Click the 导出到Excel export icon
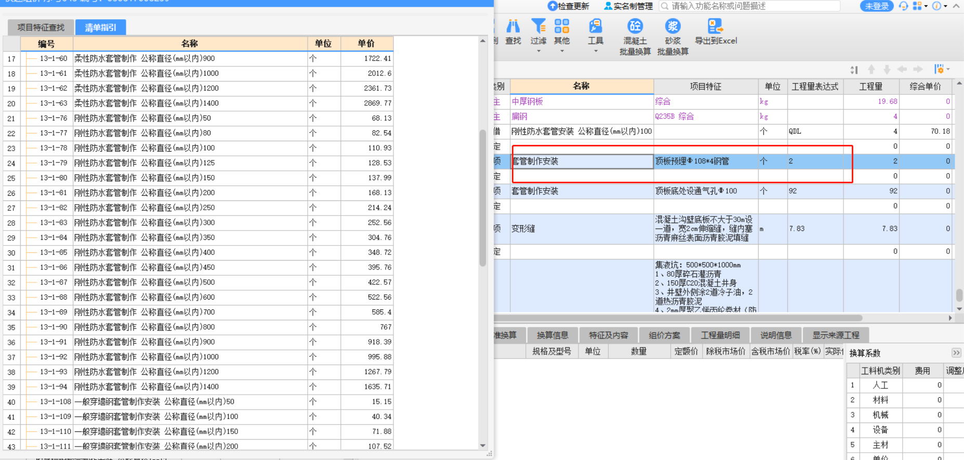Screen dimensions: 964x460 pos(716,26)
